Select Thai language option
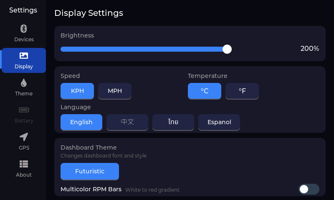 [173, 122]
